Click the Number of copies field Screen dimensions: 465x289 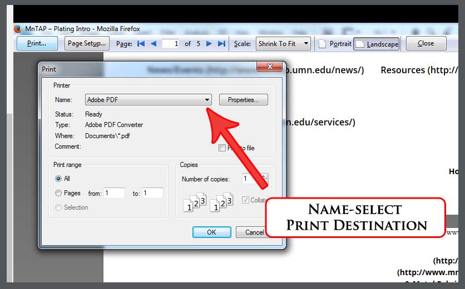pos(251,179)
